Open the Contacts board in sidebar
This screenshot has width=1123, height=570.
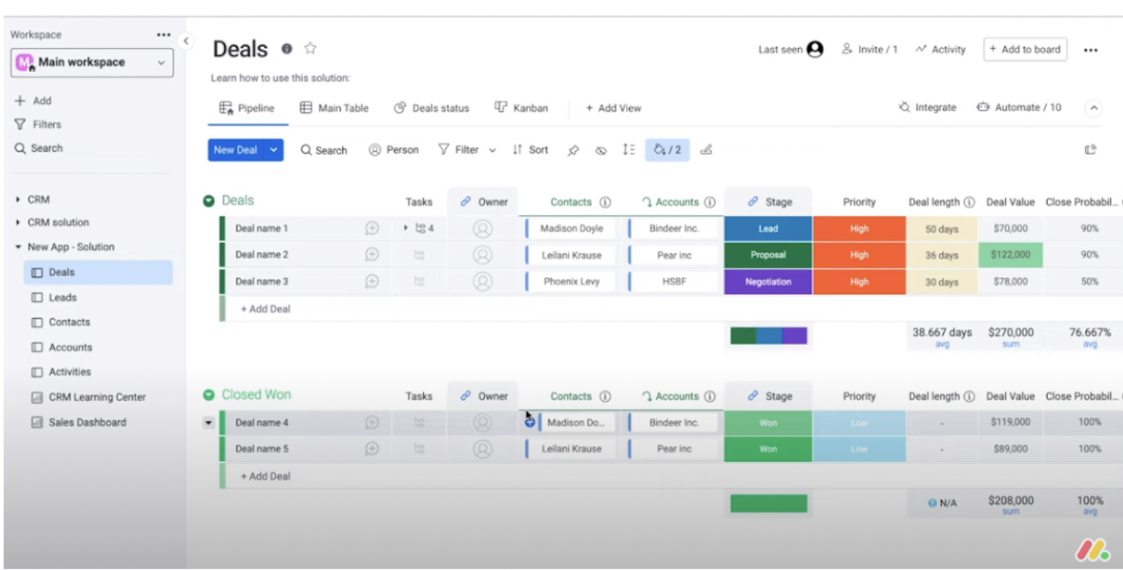69,322
